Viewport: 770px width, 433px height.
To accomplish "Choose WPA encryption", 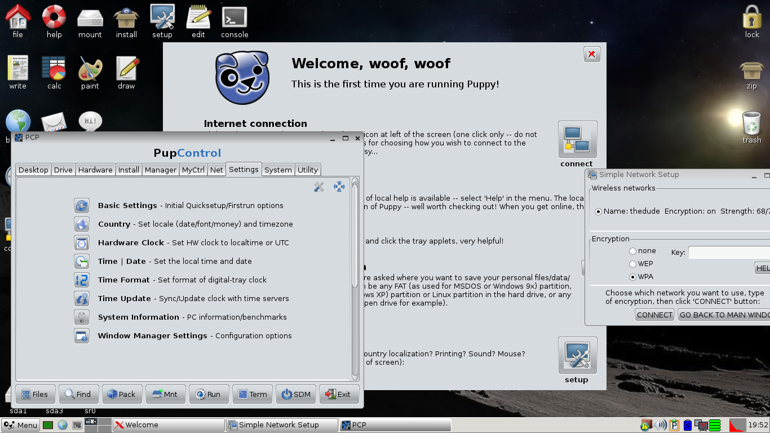I will 632,277.
